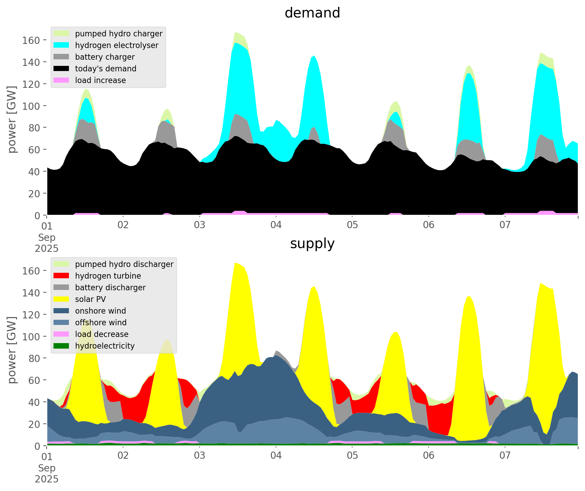Click the demand chart power [GW] axis label
The width and height of the screenshot is (585, 491).
[x=12, y=119]
